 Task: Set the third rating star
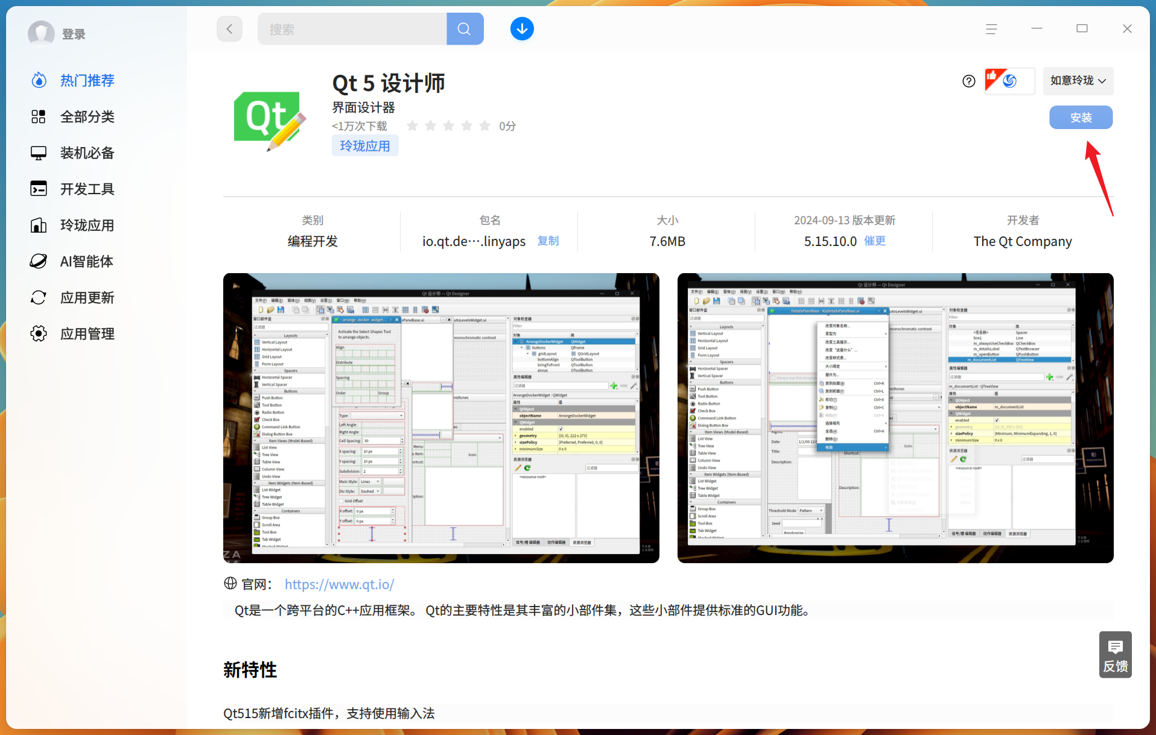(x=448, y=125)
